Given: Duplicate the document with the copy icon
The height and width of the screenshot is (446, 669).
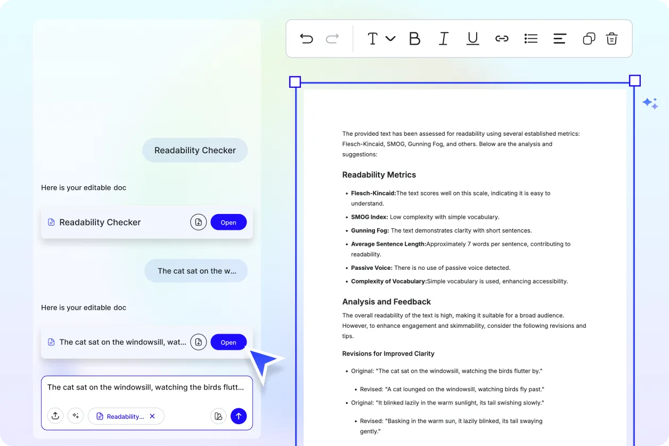Looking at the screenshot, I should pyautogui.click(x=589, y=38).
